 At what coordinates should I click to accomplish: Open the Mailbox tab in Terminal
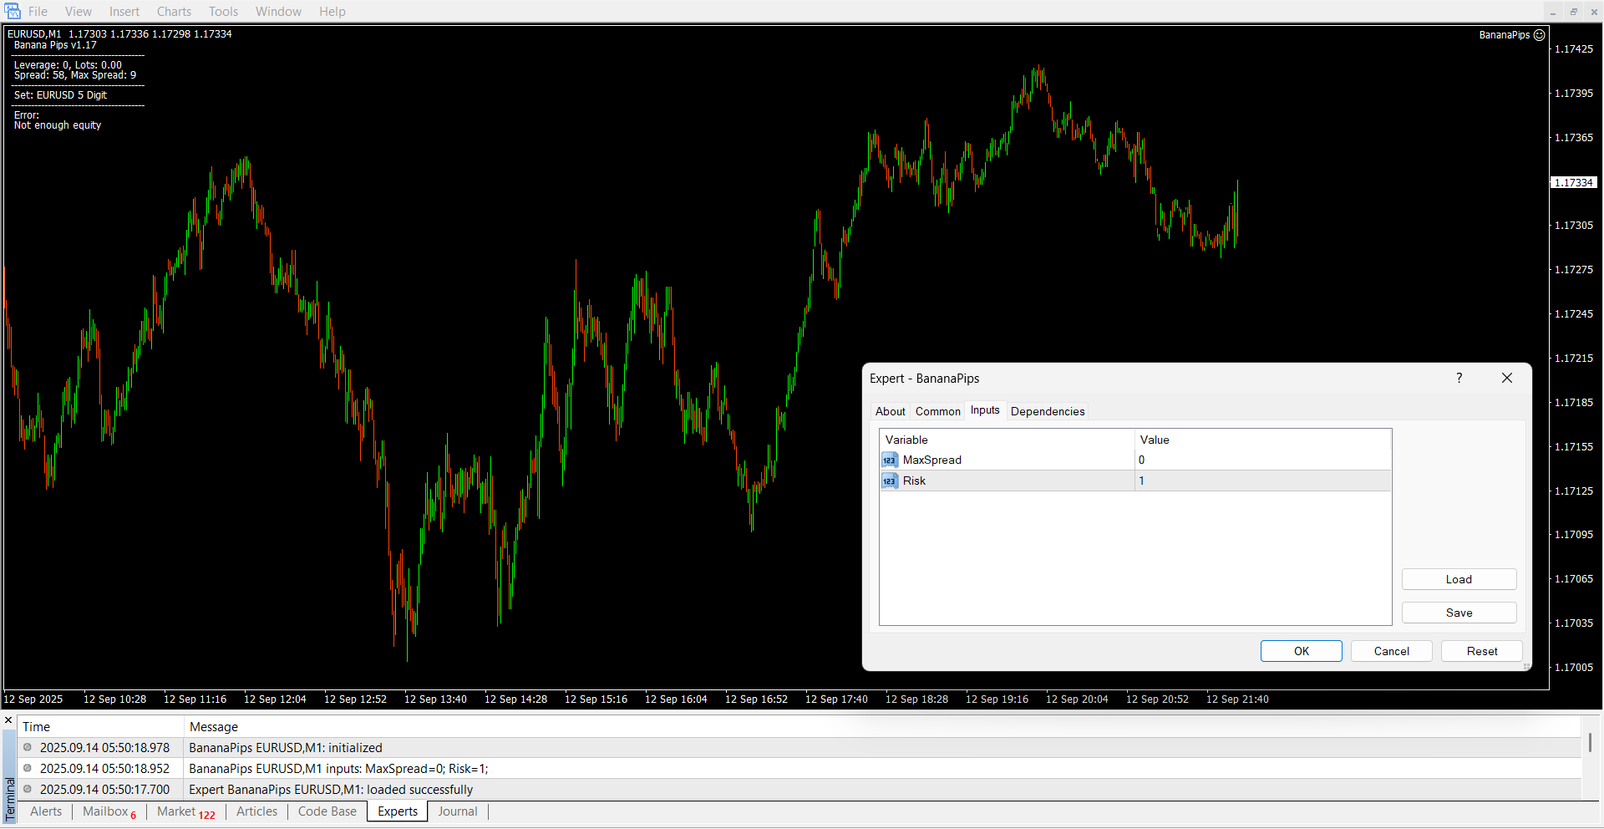click(x=105, y=811)
